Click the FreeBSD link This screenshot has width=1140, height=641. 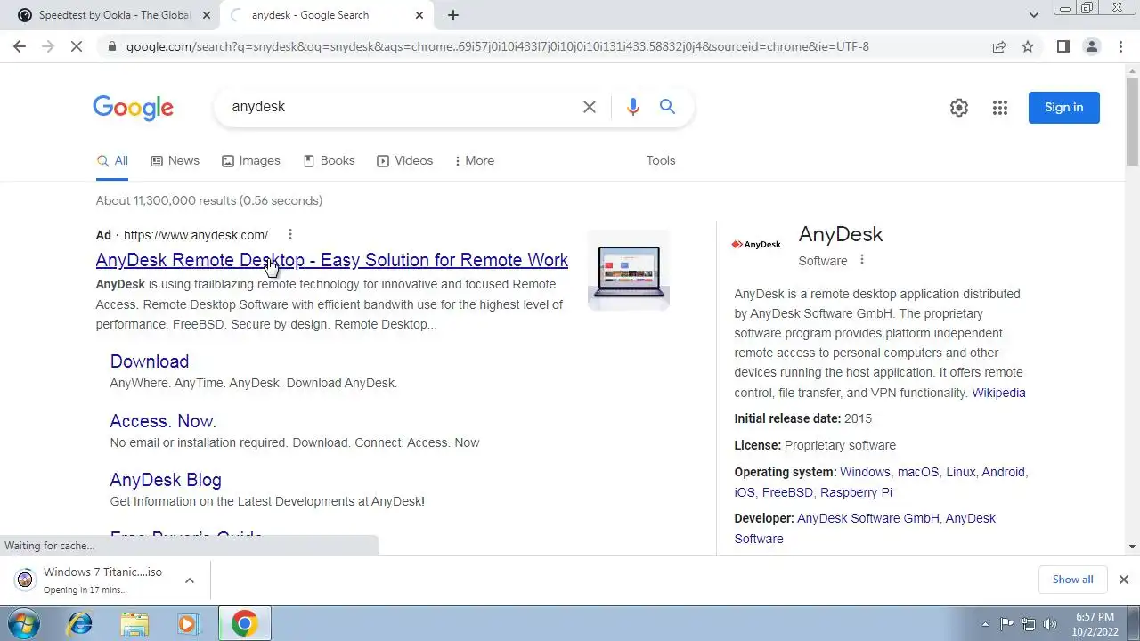click(x=787, y=492)
